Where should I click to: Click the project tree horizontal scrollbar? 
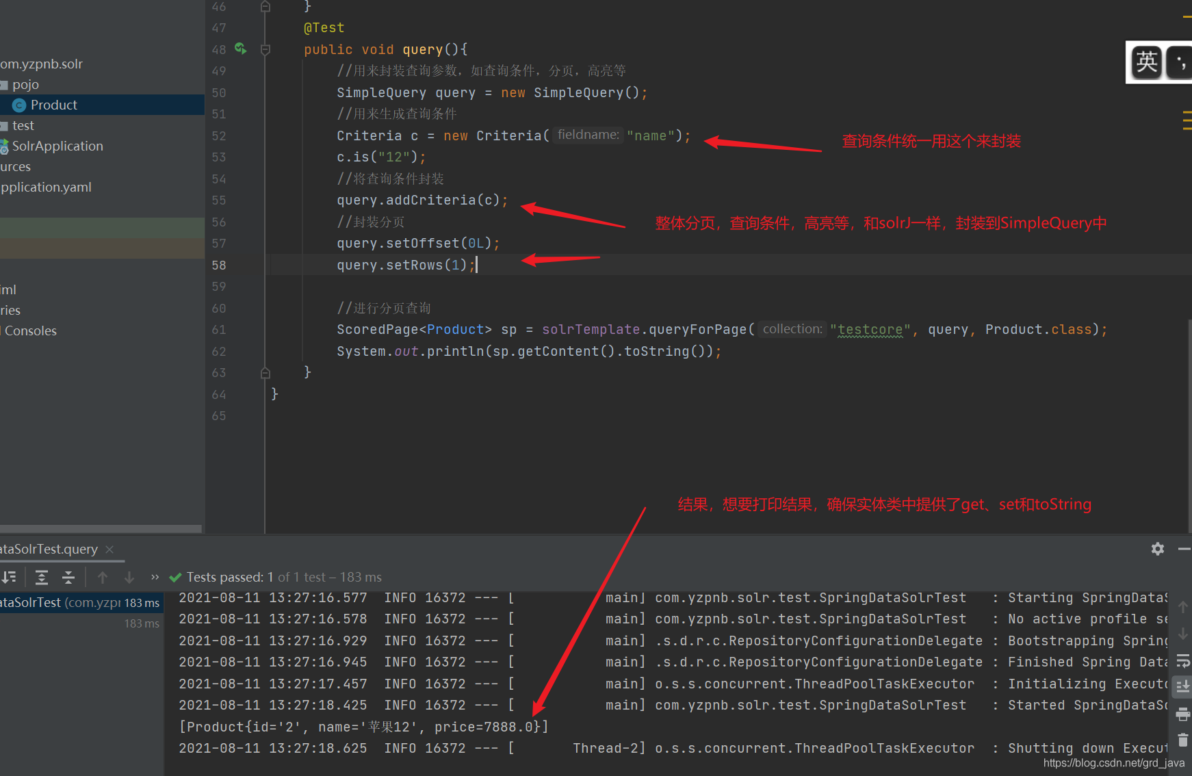click(x=101, y=528)
